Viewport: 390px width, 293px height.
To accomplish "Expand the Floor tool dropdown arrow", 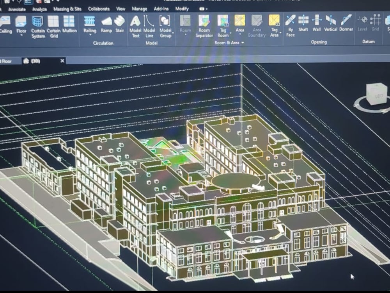I will (21, 36).
